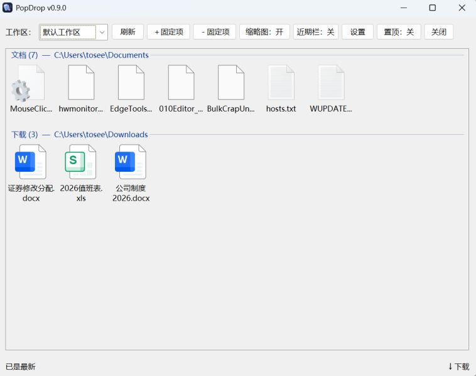Click the hosts.txt file name
The height and width of the screenshot is (376, 476).
(281, 109)
